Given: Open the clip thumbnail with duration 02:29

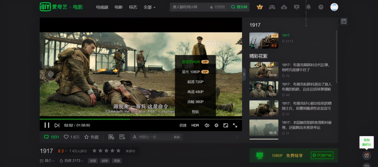Looking at the screenshot, I should click(264, 89).
